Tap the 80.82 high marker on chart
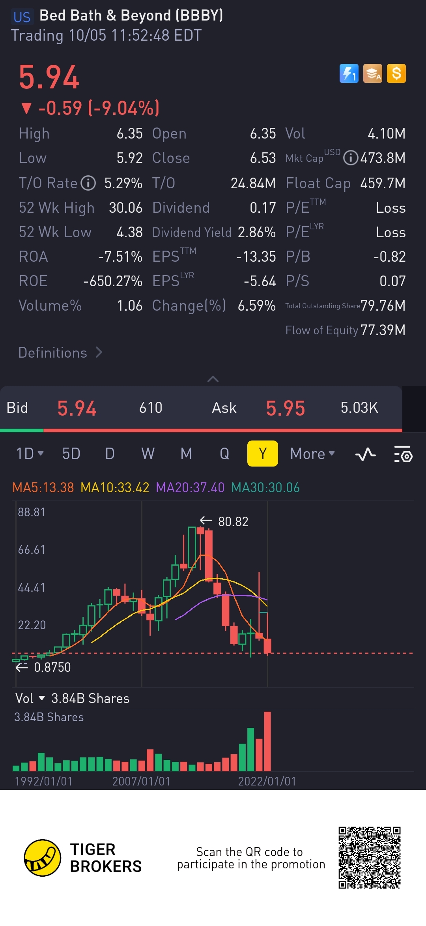 [x=224, y=521]
